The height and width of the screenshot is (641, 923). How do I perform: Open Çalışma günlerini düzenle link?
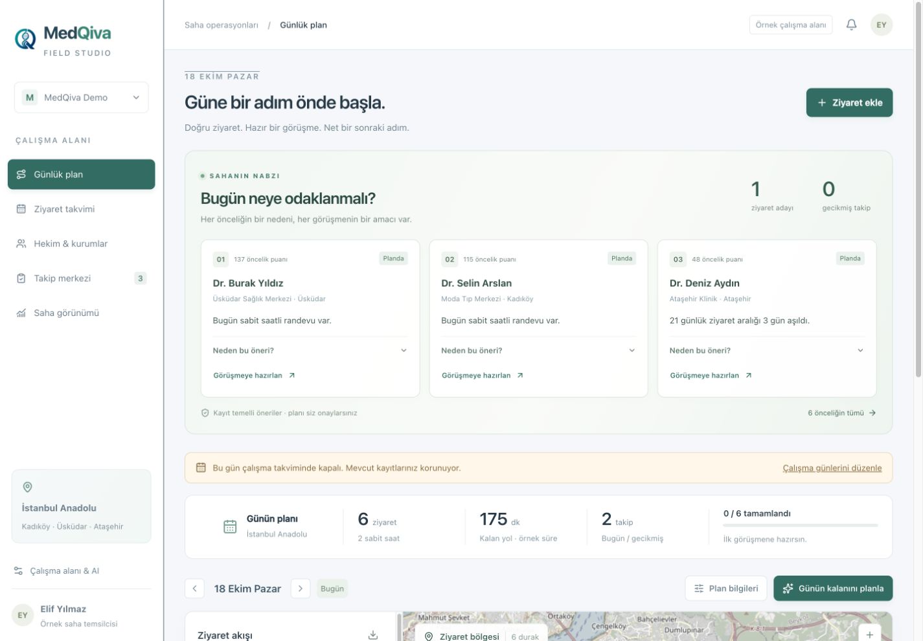[x=832, y=468]
